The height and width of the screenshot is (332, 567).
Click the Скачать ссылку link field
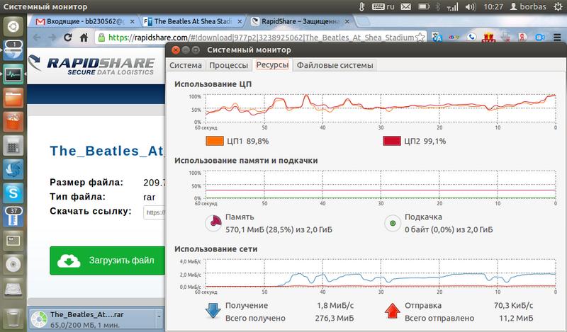pos(155,212)
